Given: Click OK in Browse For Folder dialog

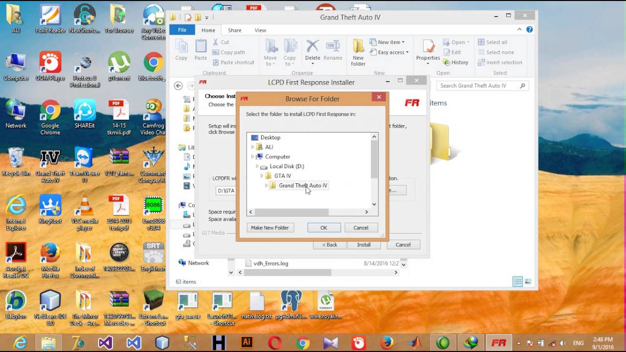Looking at the screenshot, I should point(324,228).
